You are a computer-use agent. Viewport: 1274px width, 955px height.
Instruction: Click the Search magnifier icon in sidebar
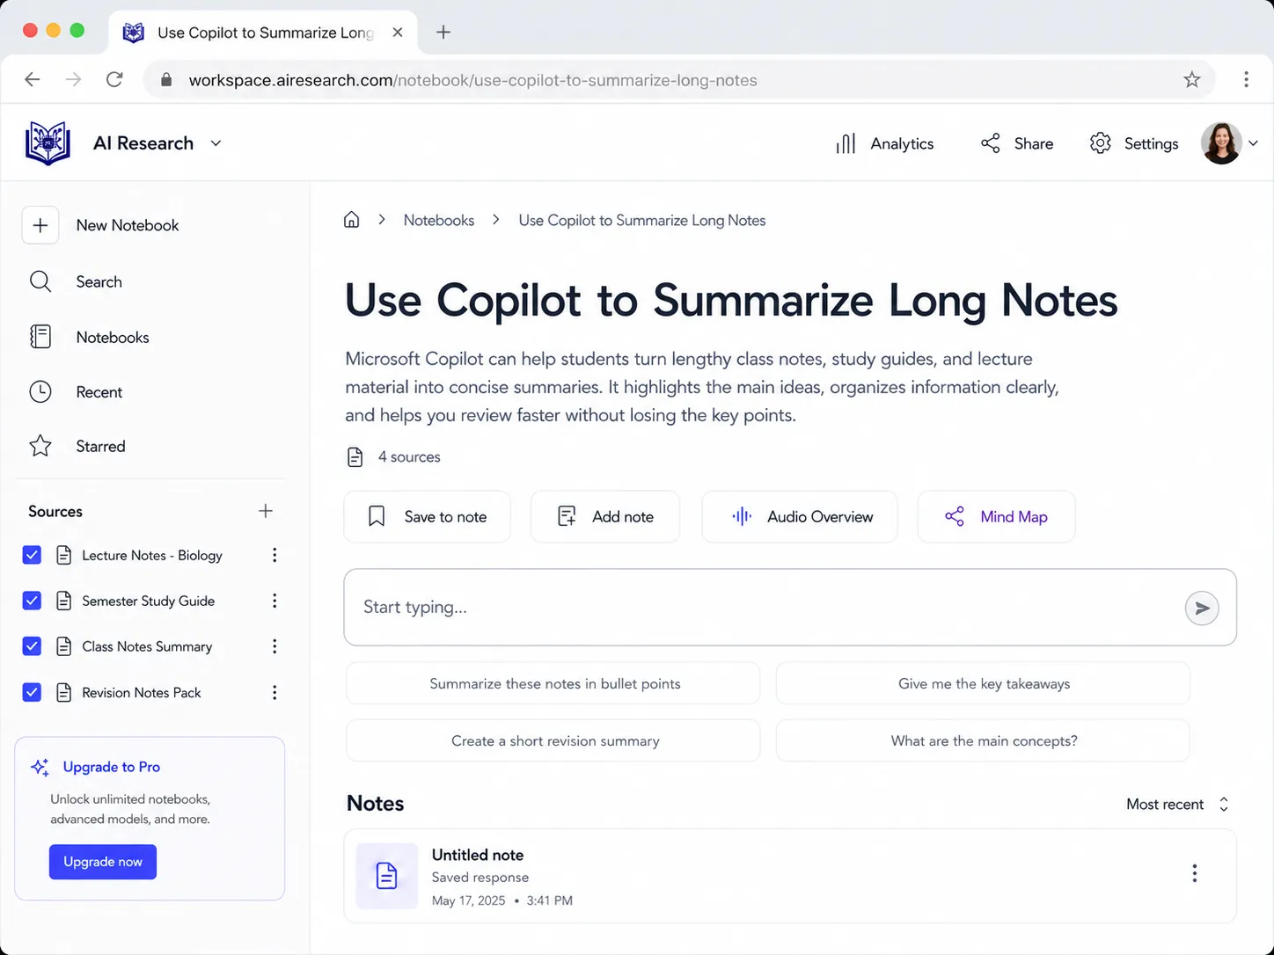click(x=40, y=281)
